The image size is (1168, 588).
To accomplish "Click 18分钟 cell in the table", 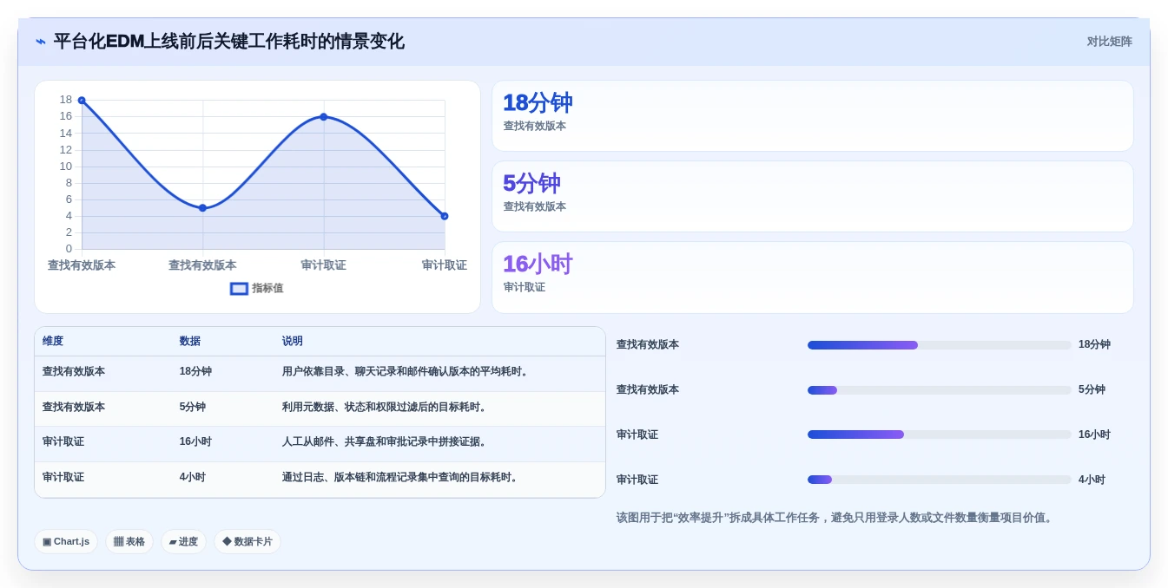I will (195, 372).
